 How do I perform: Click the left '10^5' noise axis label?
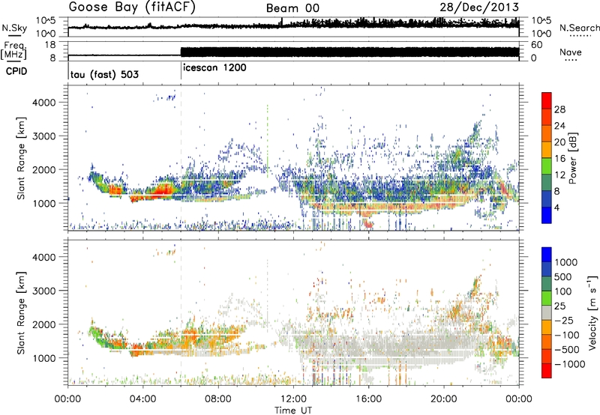(x=46, y=20)
